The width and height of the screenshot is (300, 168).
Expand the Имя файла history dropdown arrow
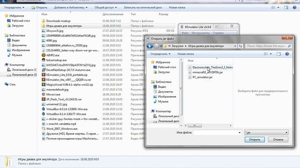[240, 133]
